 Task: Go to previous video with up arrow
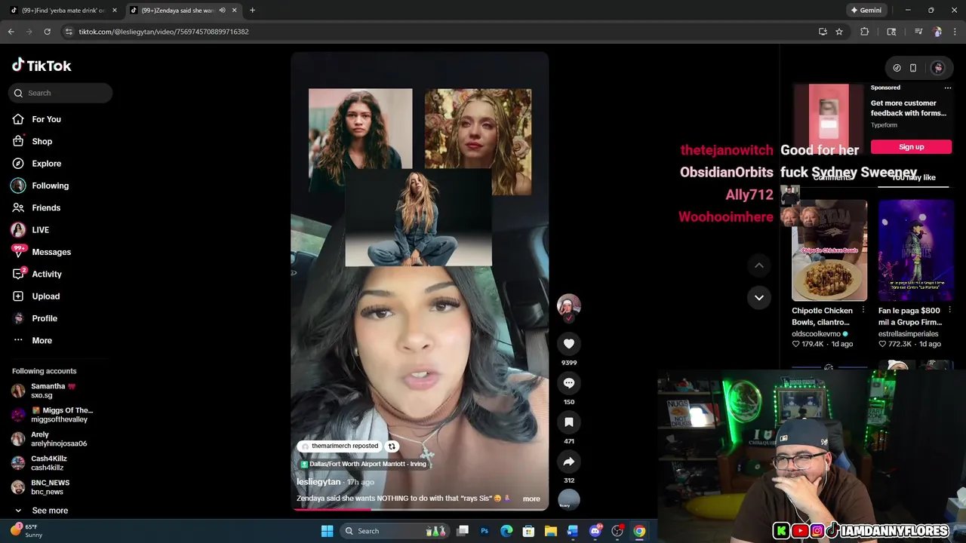point(759,265)
